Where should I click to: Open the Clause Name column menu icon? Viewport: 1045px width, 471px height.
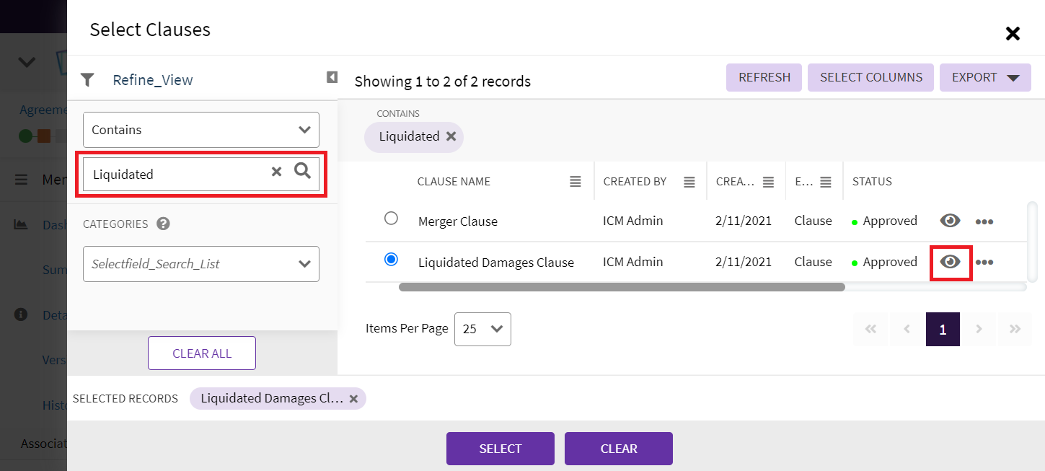(x=575, y=182)
